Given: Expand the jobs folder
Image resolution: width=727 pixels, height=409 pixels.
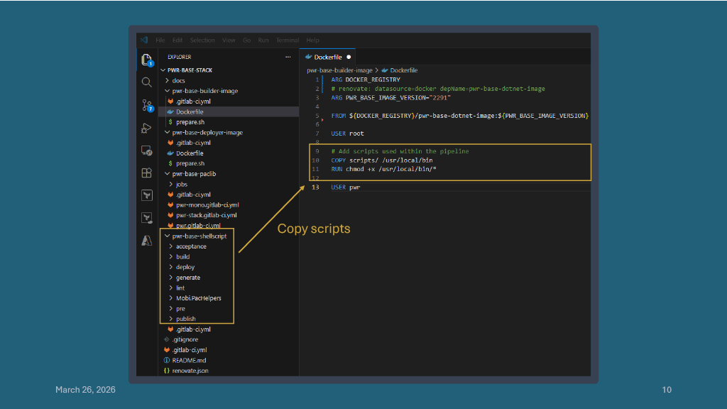Looking at the screenshot, I should coord(182,184).
